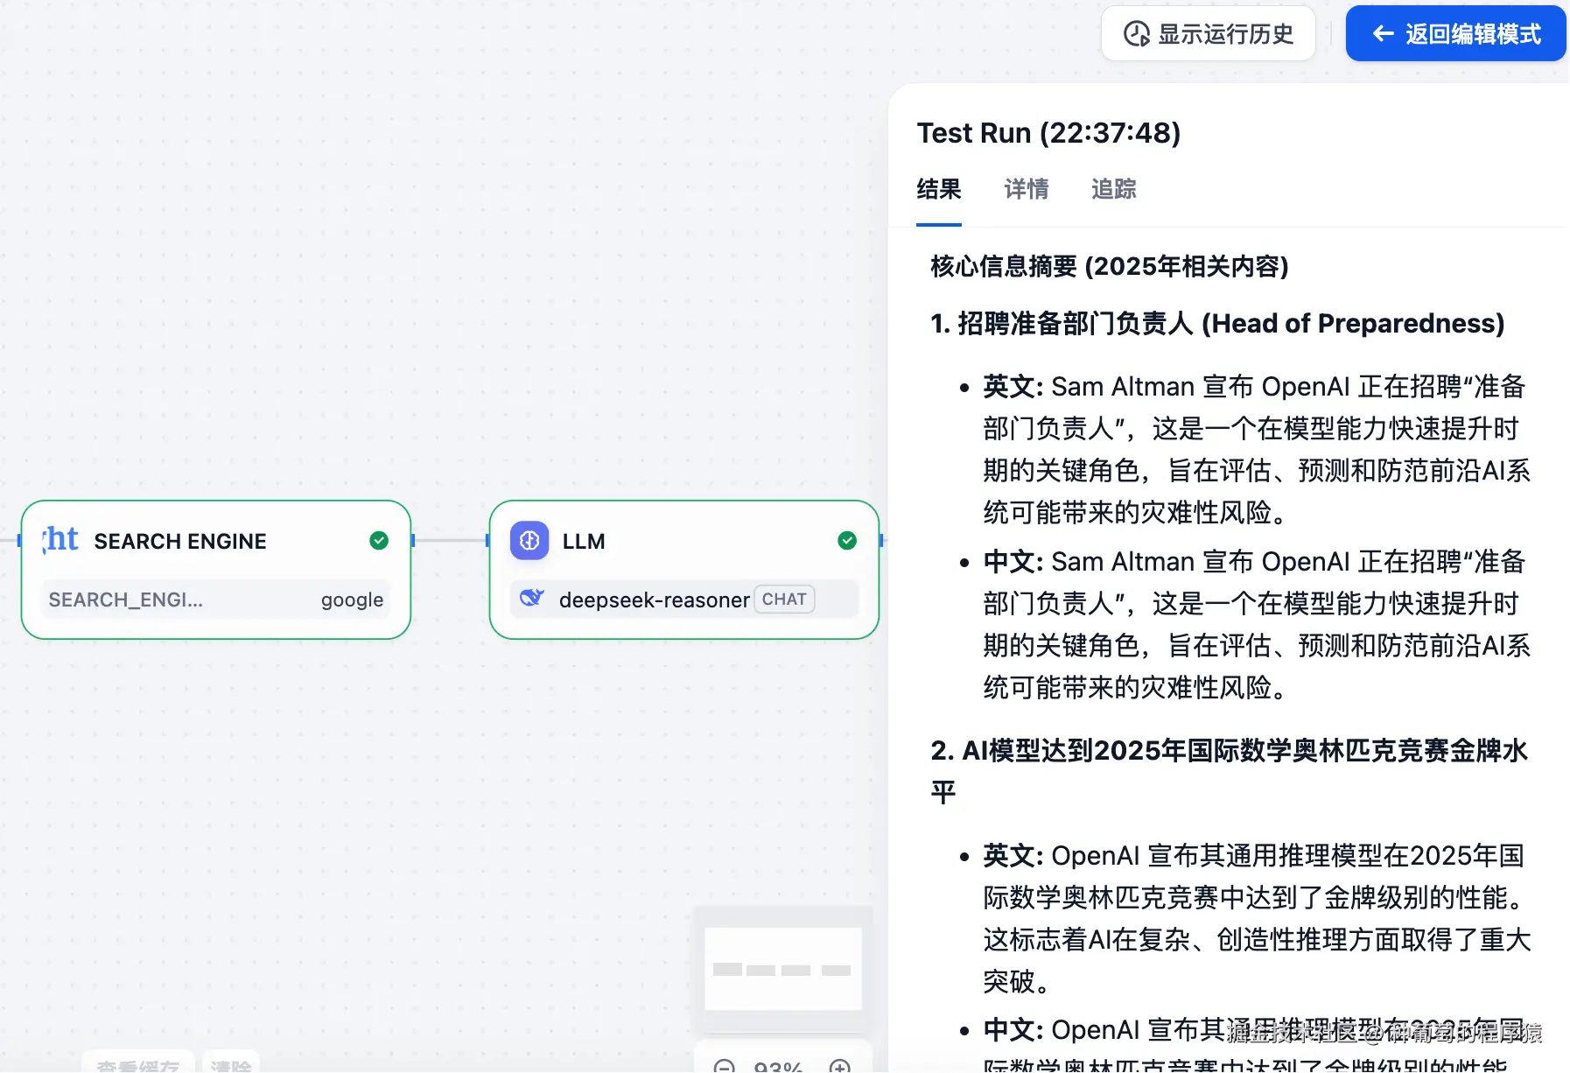Open the 详情 tab

1026,189
